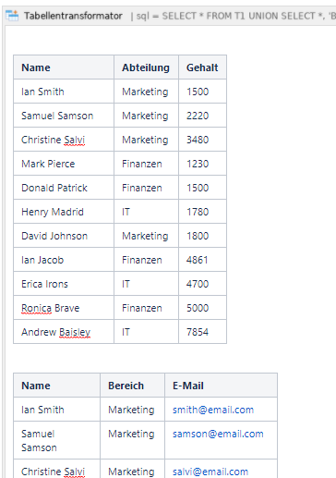336x478 pixels.
Task: Click the Henry Madrid name cell
Action: click(x=64, y=212)
